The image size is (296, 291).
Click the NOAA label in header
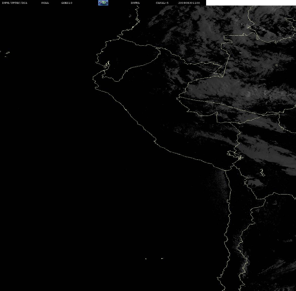45,3
